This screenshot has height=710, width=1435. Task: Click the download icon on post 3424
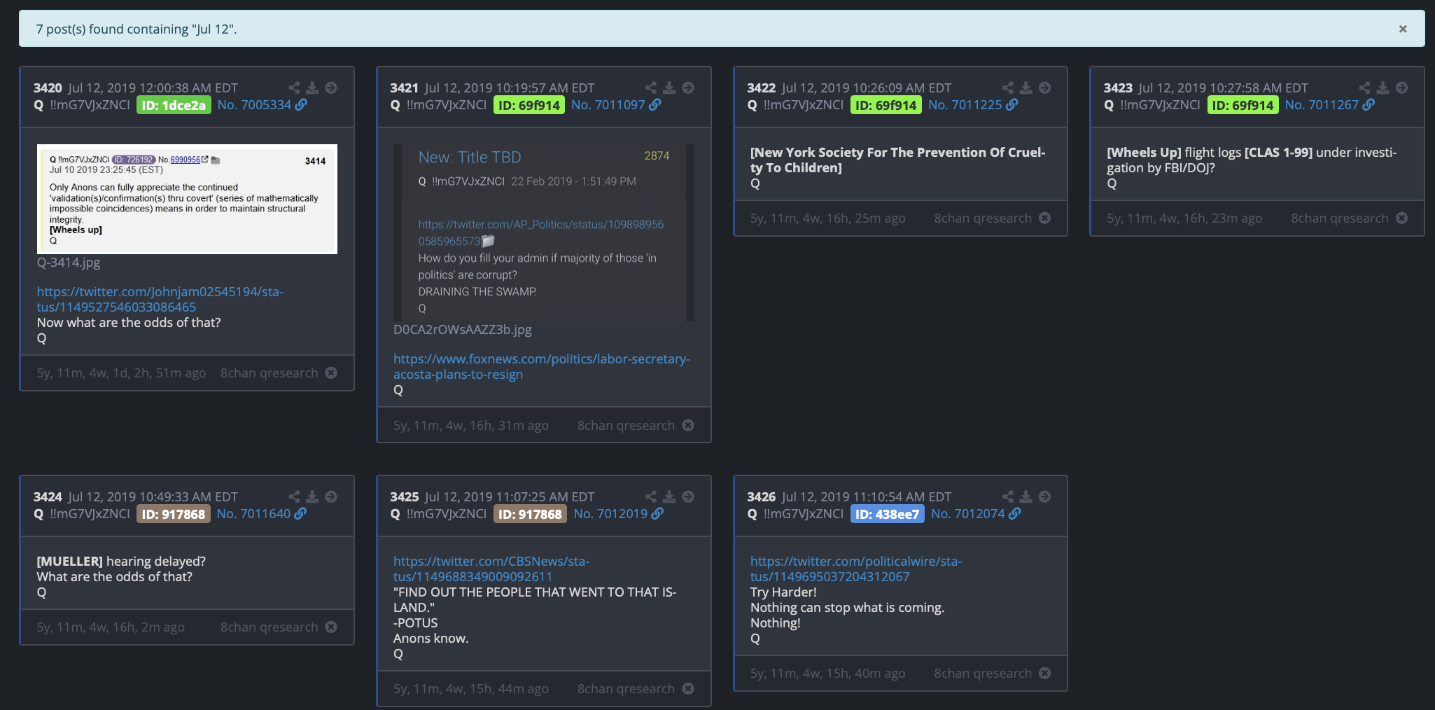[312, 496]
